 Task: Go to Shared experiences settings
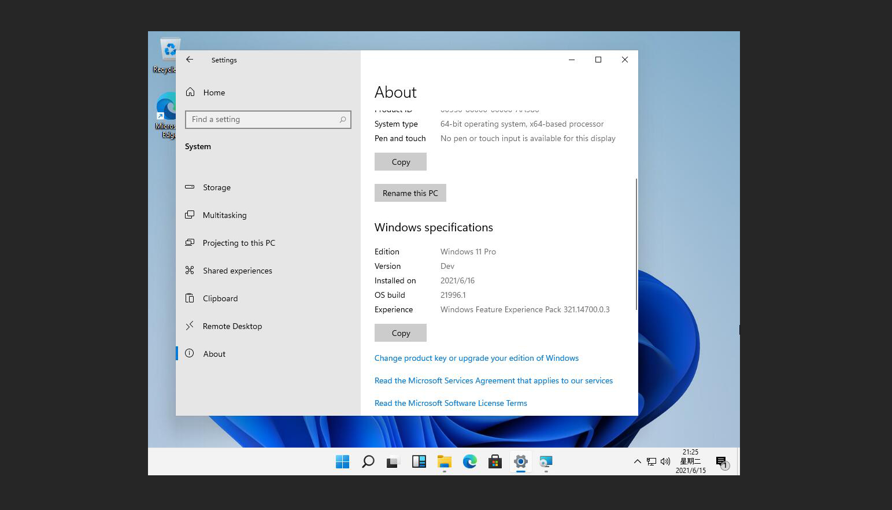268,271
